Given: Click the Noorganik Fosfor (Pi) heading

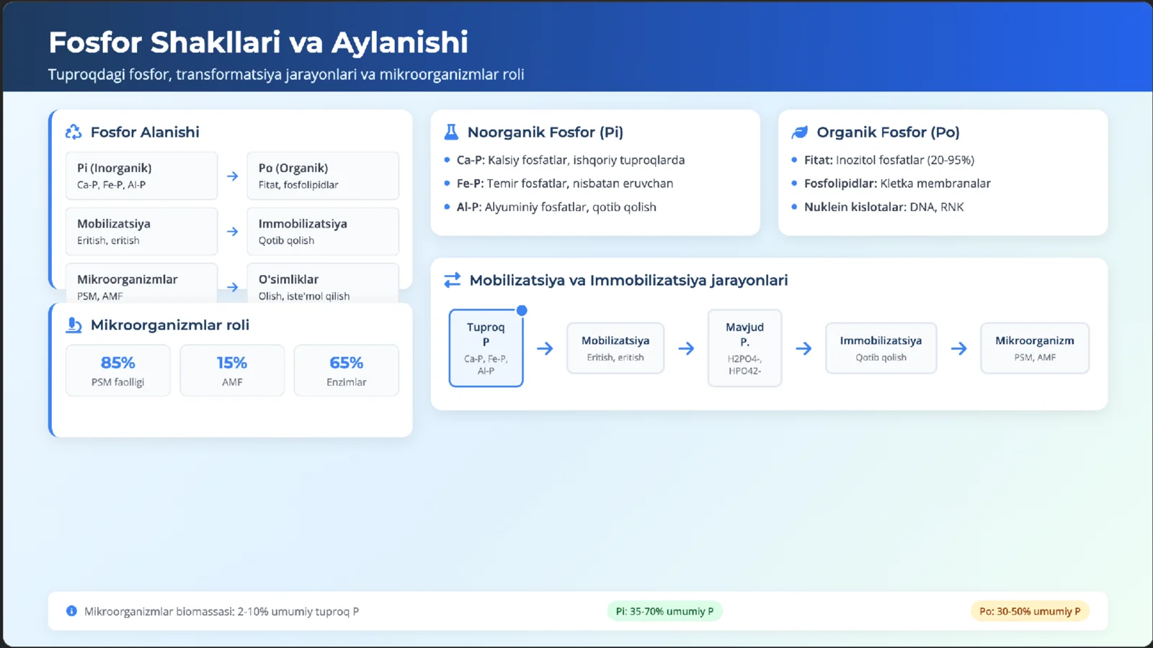Looking at the screenshot, I should tap(546, 132).
